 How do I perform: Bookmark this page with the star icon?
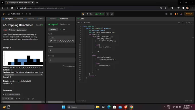[x=165, y=8]
